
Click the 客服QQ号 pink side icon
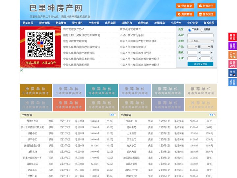[232, 64]
